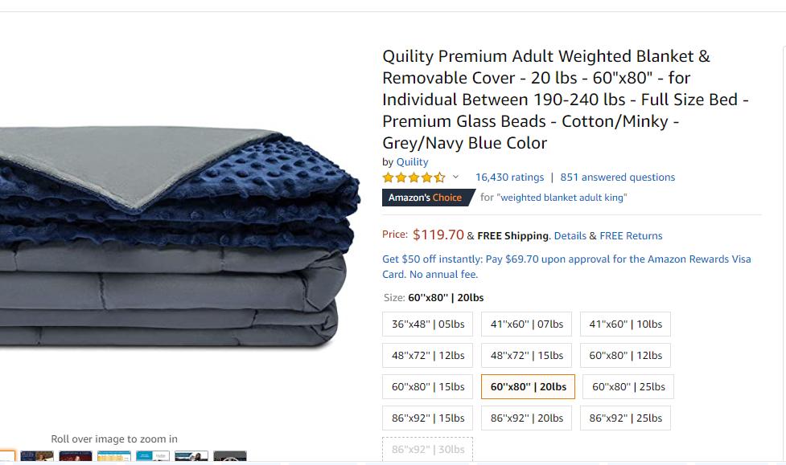This screenshot has width=786, height=465.
Task: Open the Quility brand link
Action: point(412,162)
